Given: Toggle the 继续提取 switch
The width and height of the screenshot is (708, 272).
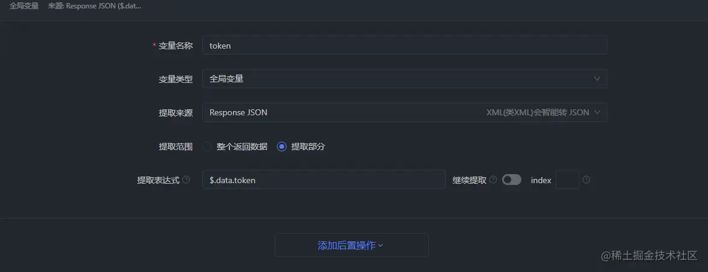Looking at the screenshot, I should coord(512,180).
